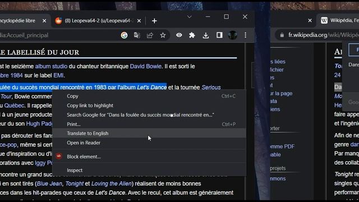Click fr.wikipedia.org URL in right window
359x202 pixels.
324,35
